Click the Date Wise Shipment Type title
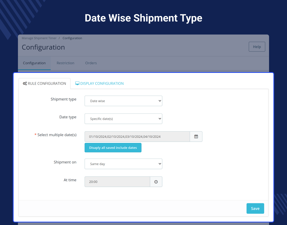Screen dimensions: 287x225 tap(143, 18)
